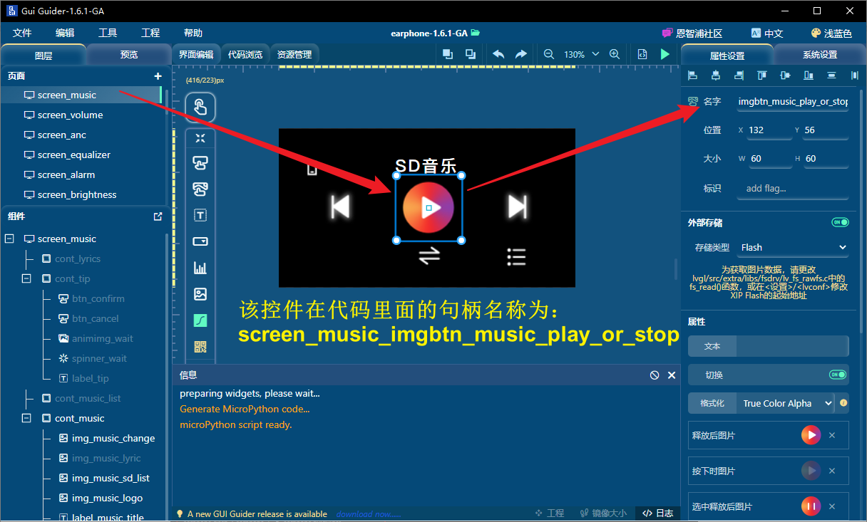The height and width of the screenshot is (522, 867).
Task: Pop out the widgets tree panel
Action: [x=158, y=216]
